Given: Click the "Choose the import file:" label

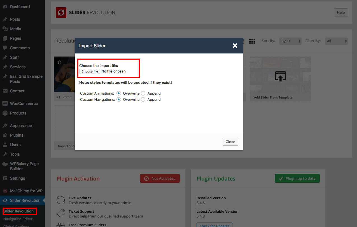Looking at the screenshot, I should 99,65.
